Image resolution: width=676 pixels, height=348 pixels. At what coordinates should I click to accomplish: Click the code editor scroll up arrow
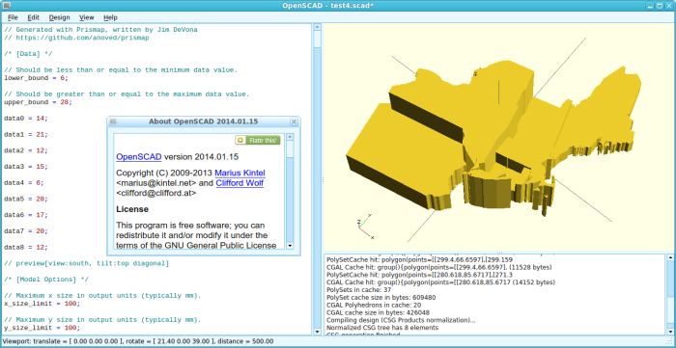[x=317, y=27]
